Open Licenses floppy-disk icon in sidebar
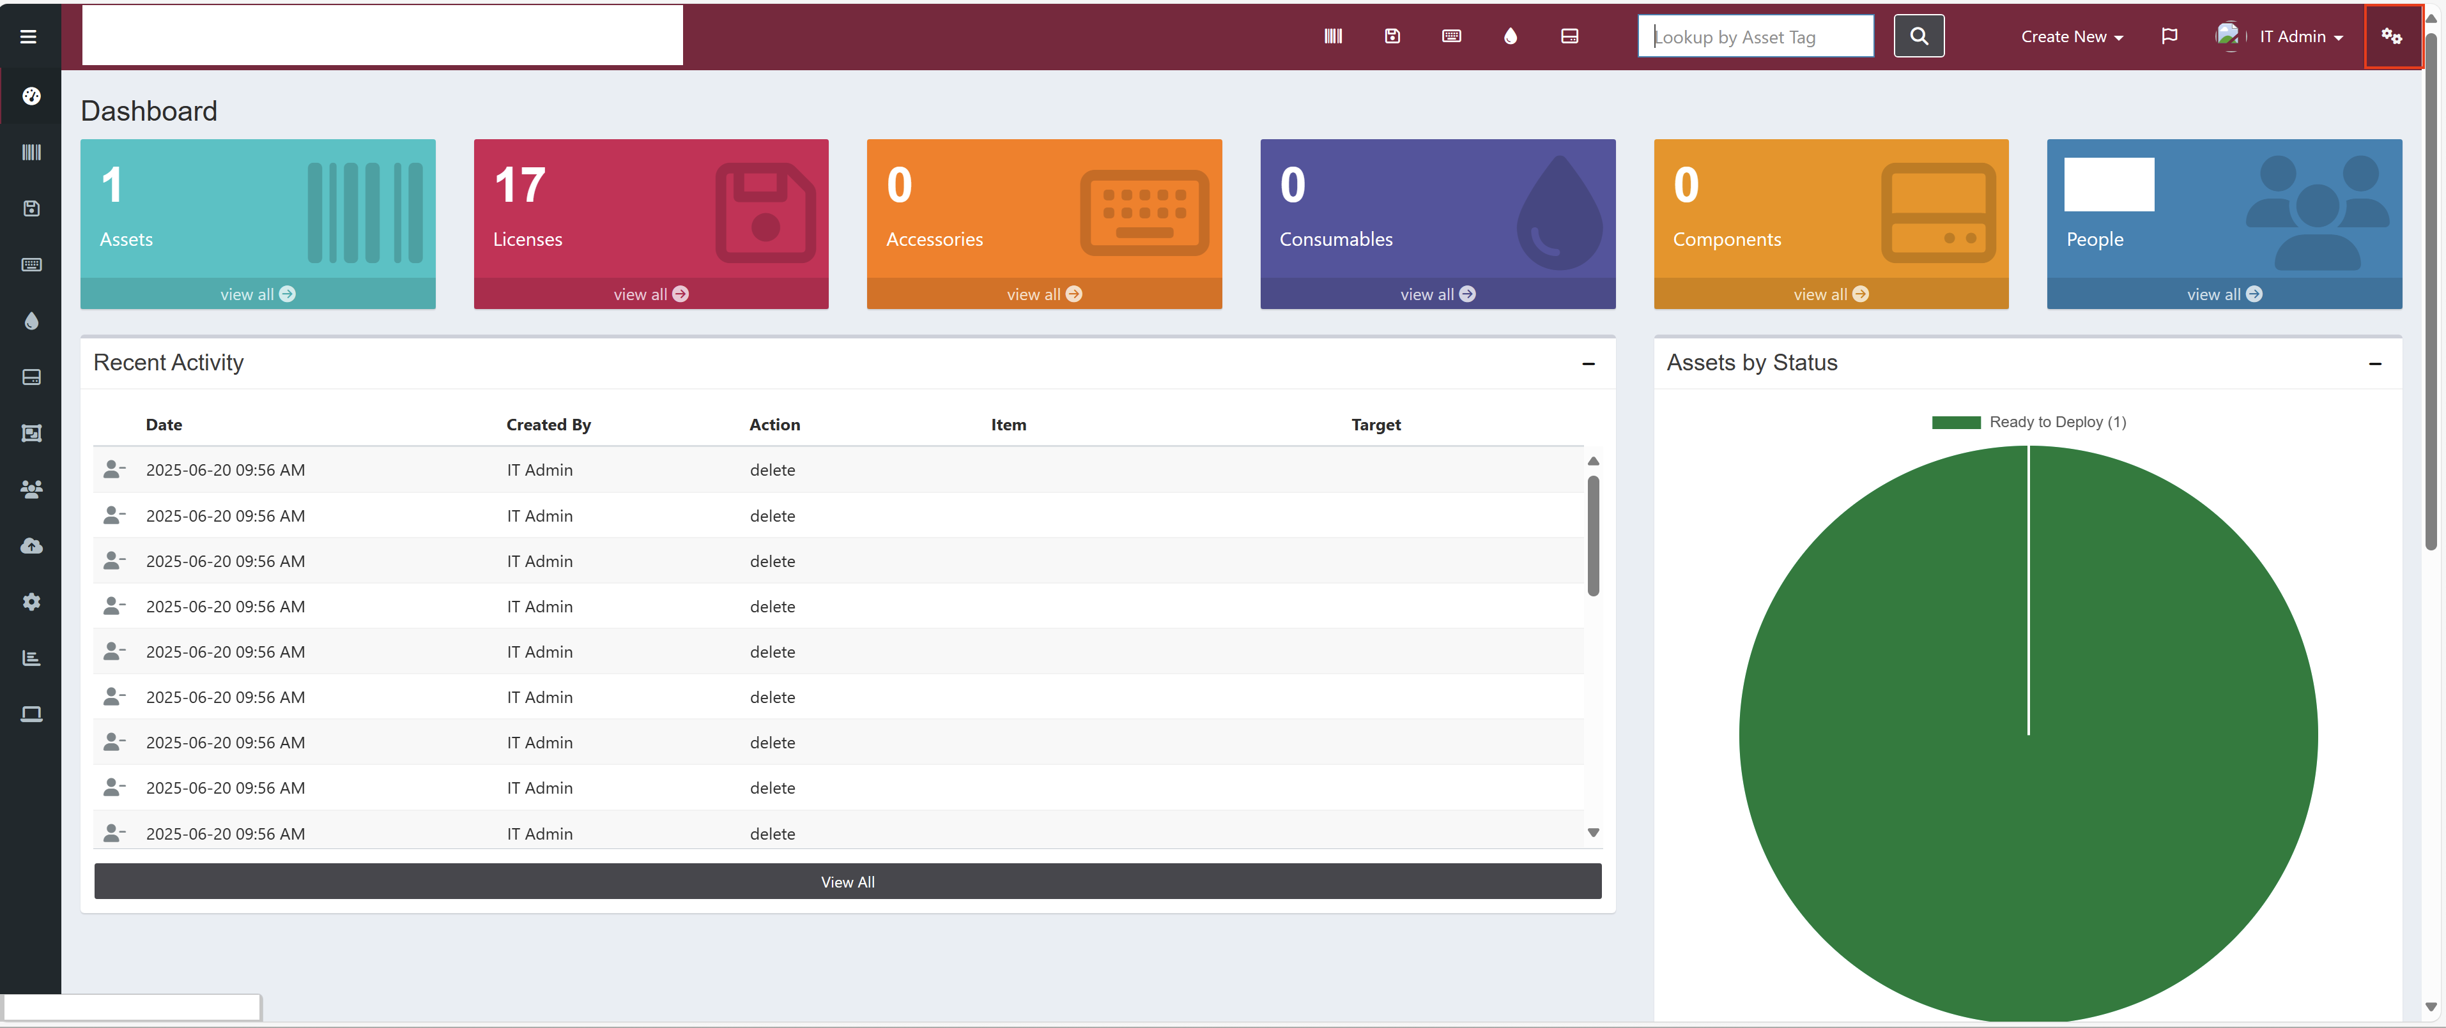 tap(31, 208)
